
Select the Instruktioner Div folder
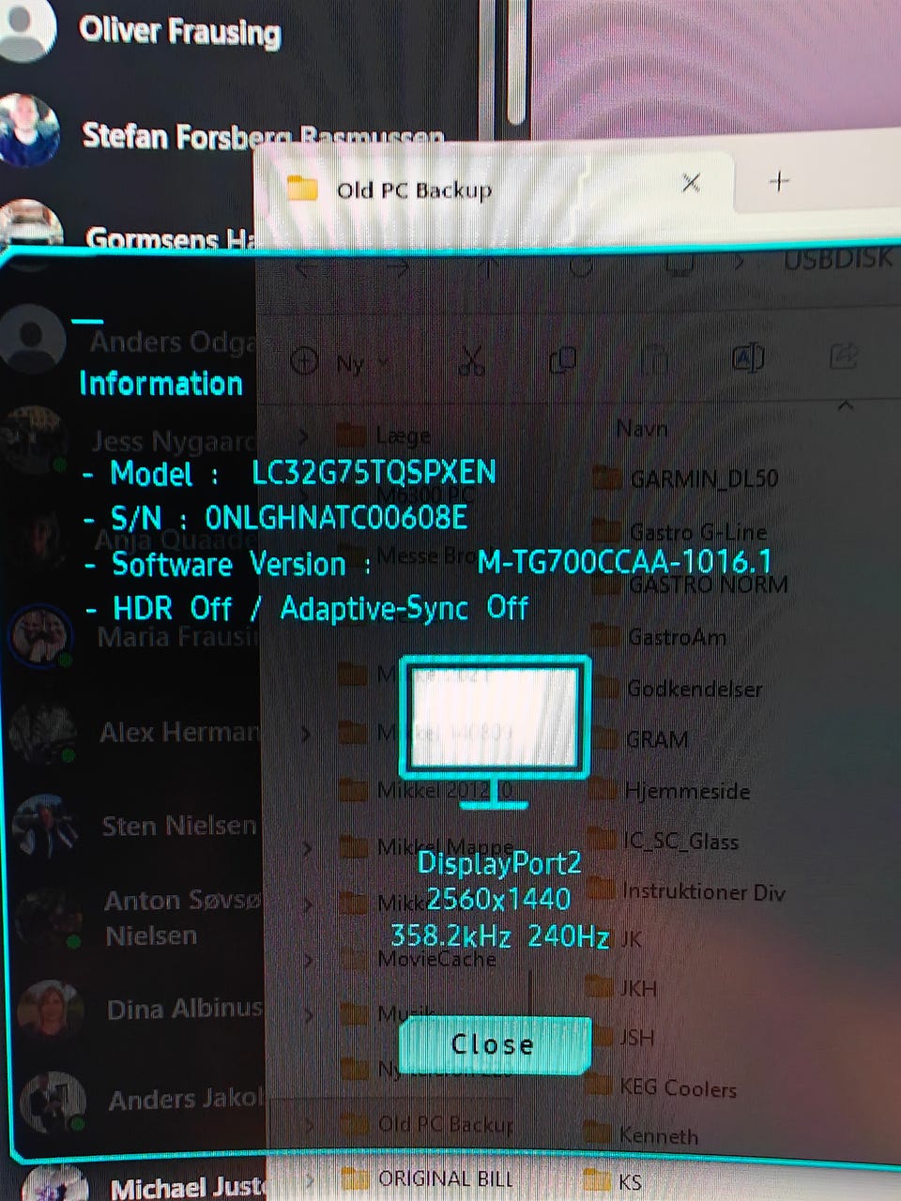703,891
